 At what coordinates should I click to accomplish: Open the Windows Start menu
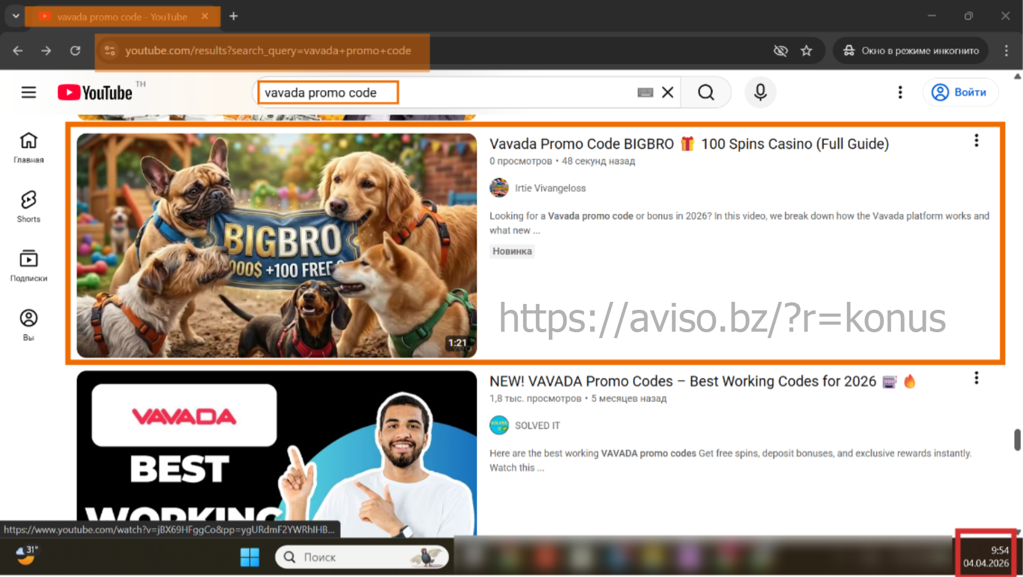[x=250, y=557]
